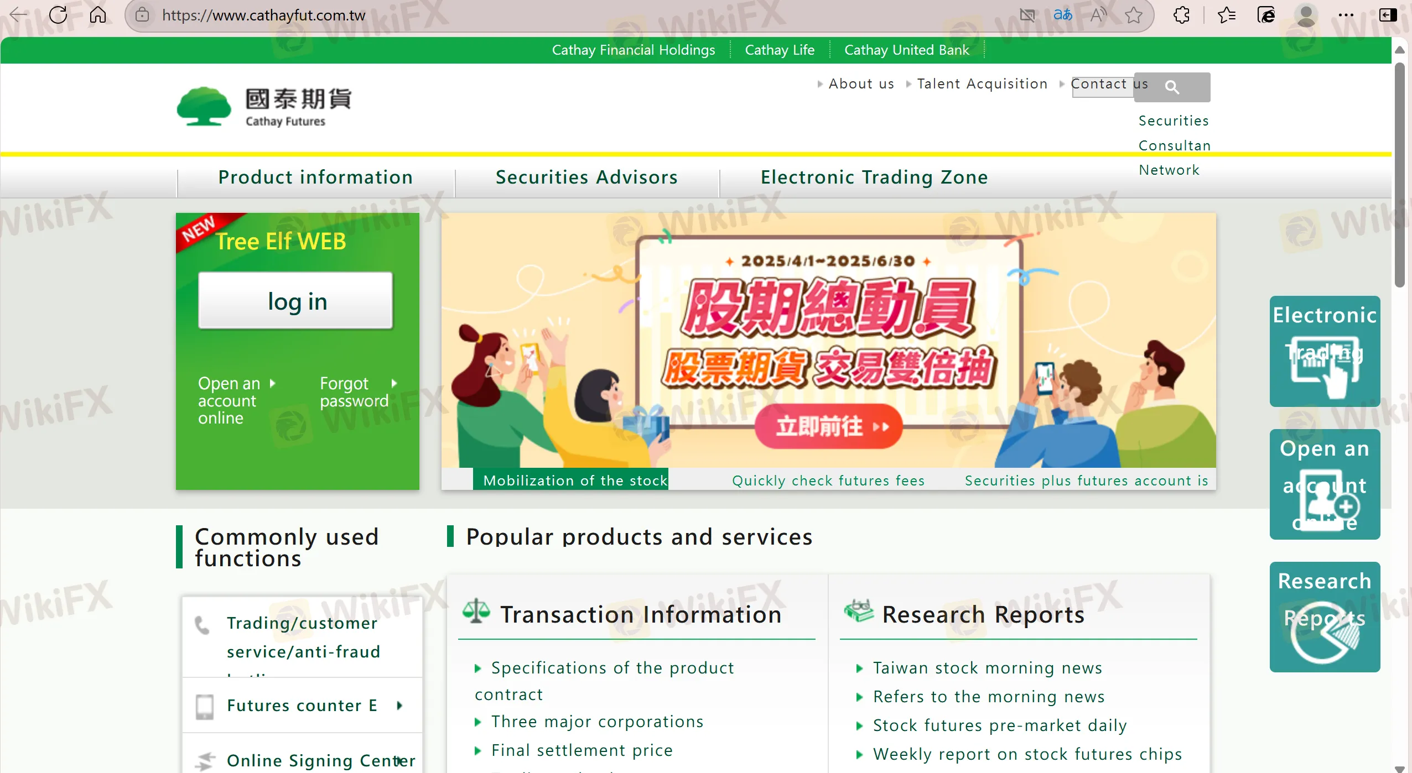Open Trading/customer service/anti-fraud hotline item

pyautogui.click(x=303, y=637)
